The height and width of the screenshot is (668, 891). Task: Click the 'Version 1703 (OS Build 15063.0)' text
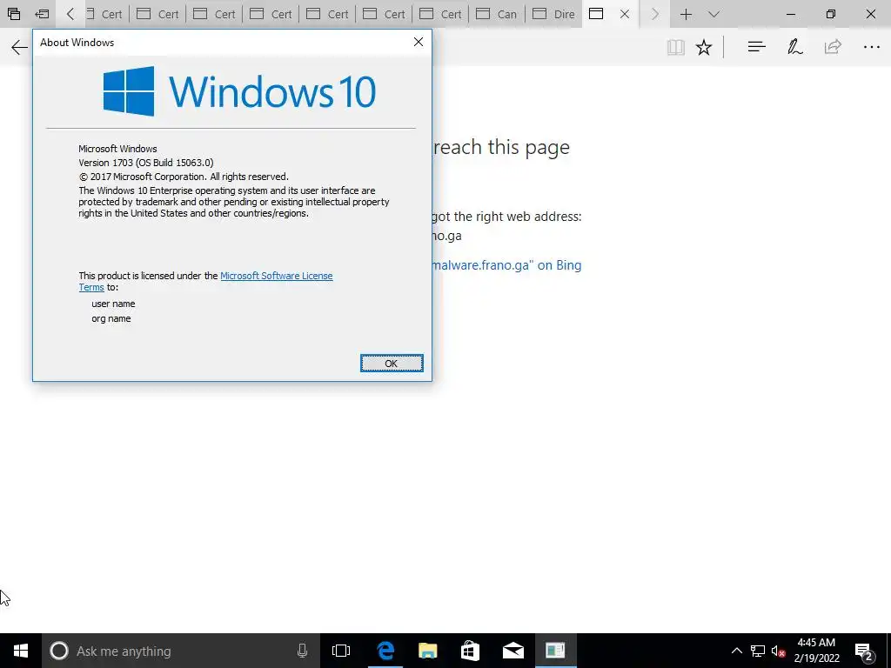(x=146, y=163)
